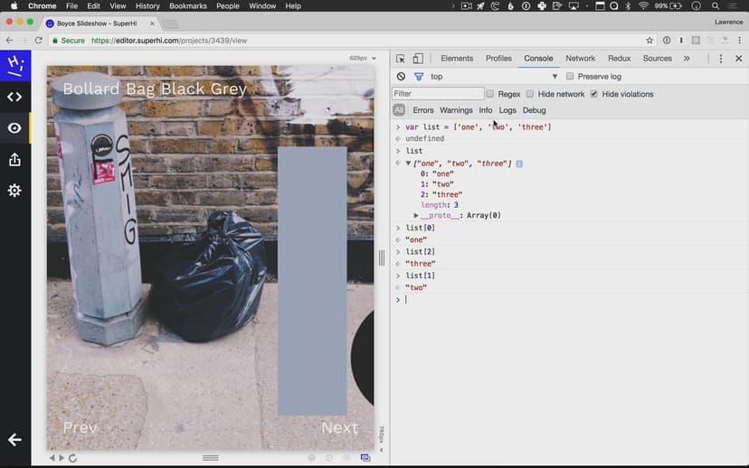
Task: Open the top context dropdown
Action: (x=493, y=77)
